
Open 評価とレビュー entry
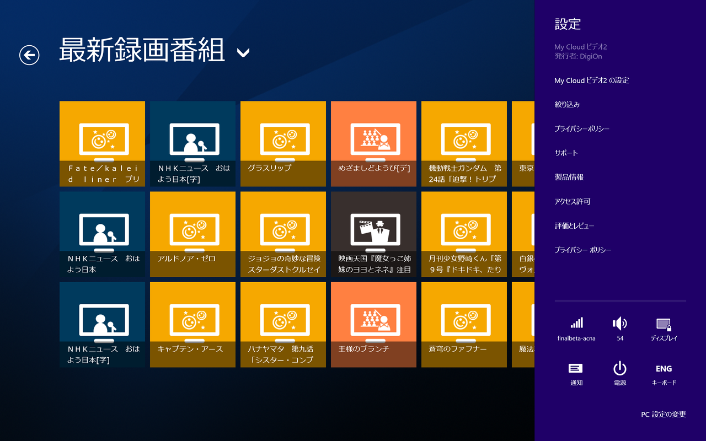(574, 226)
